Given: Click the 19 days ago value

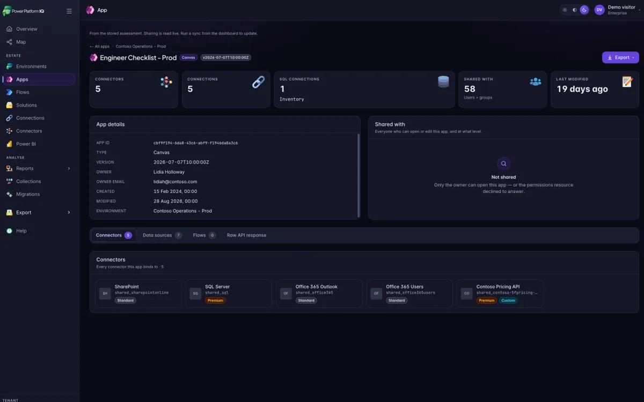Looking at the screenshot, I should [582, 89].
